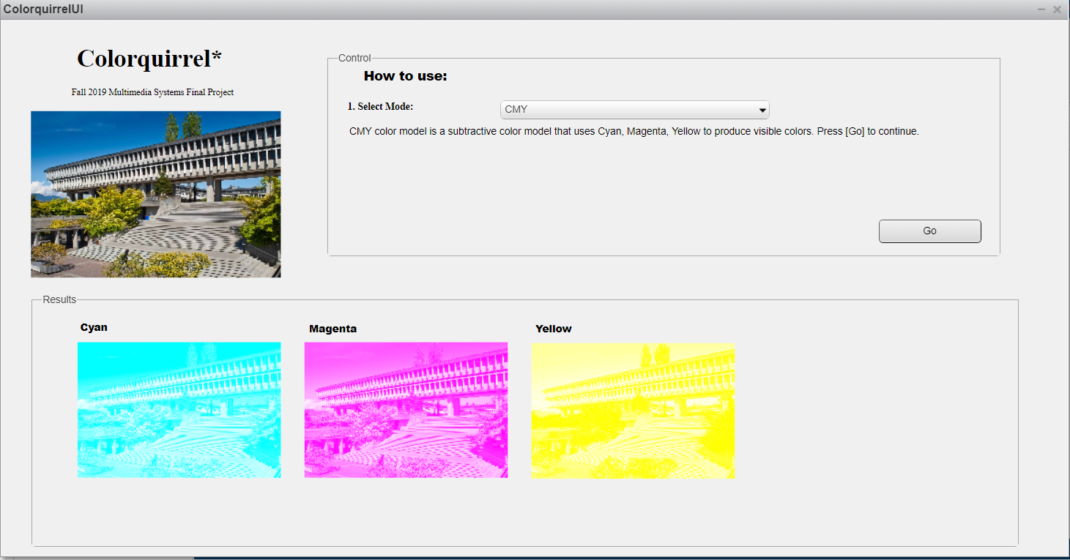Click the Control panel title
The height and width of the screenshot is (560, 1070).
[x=354, y=58]
